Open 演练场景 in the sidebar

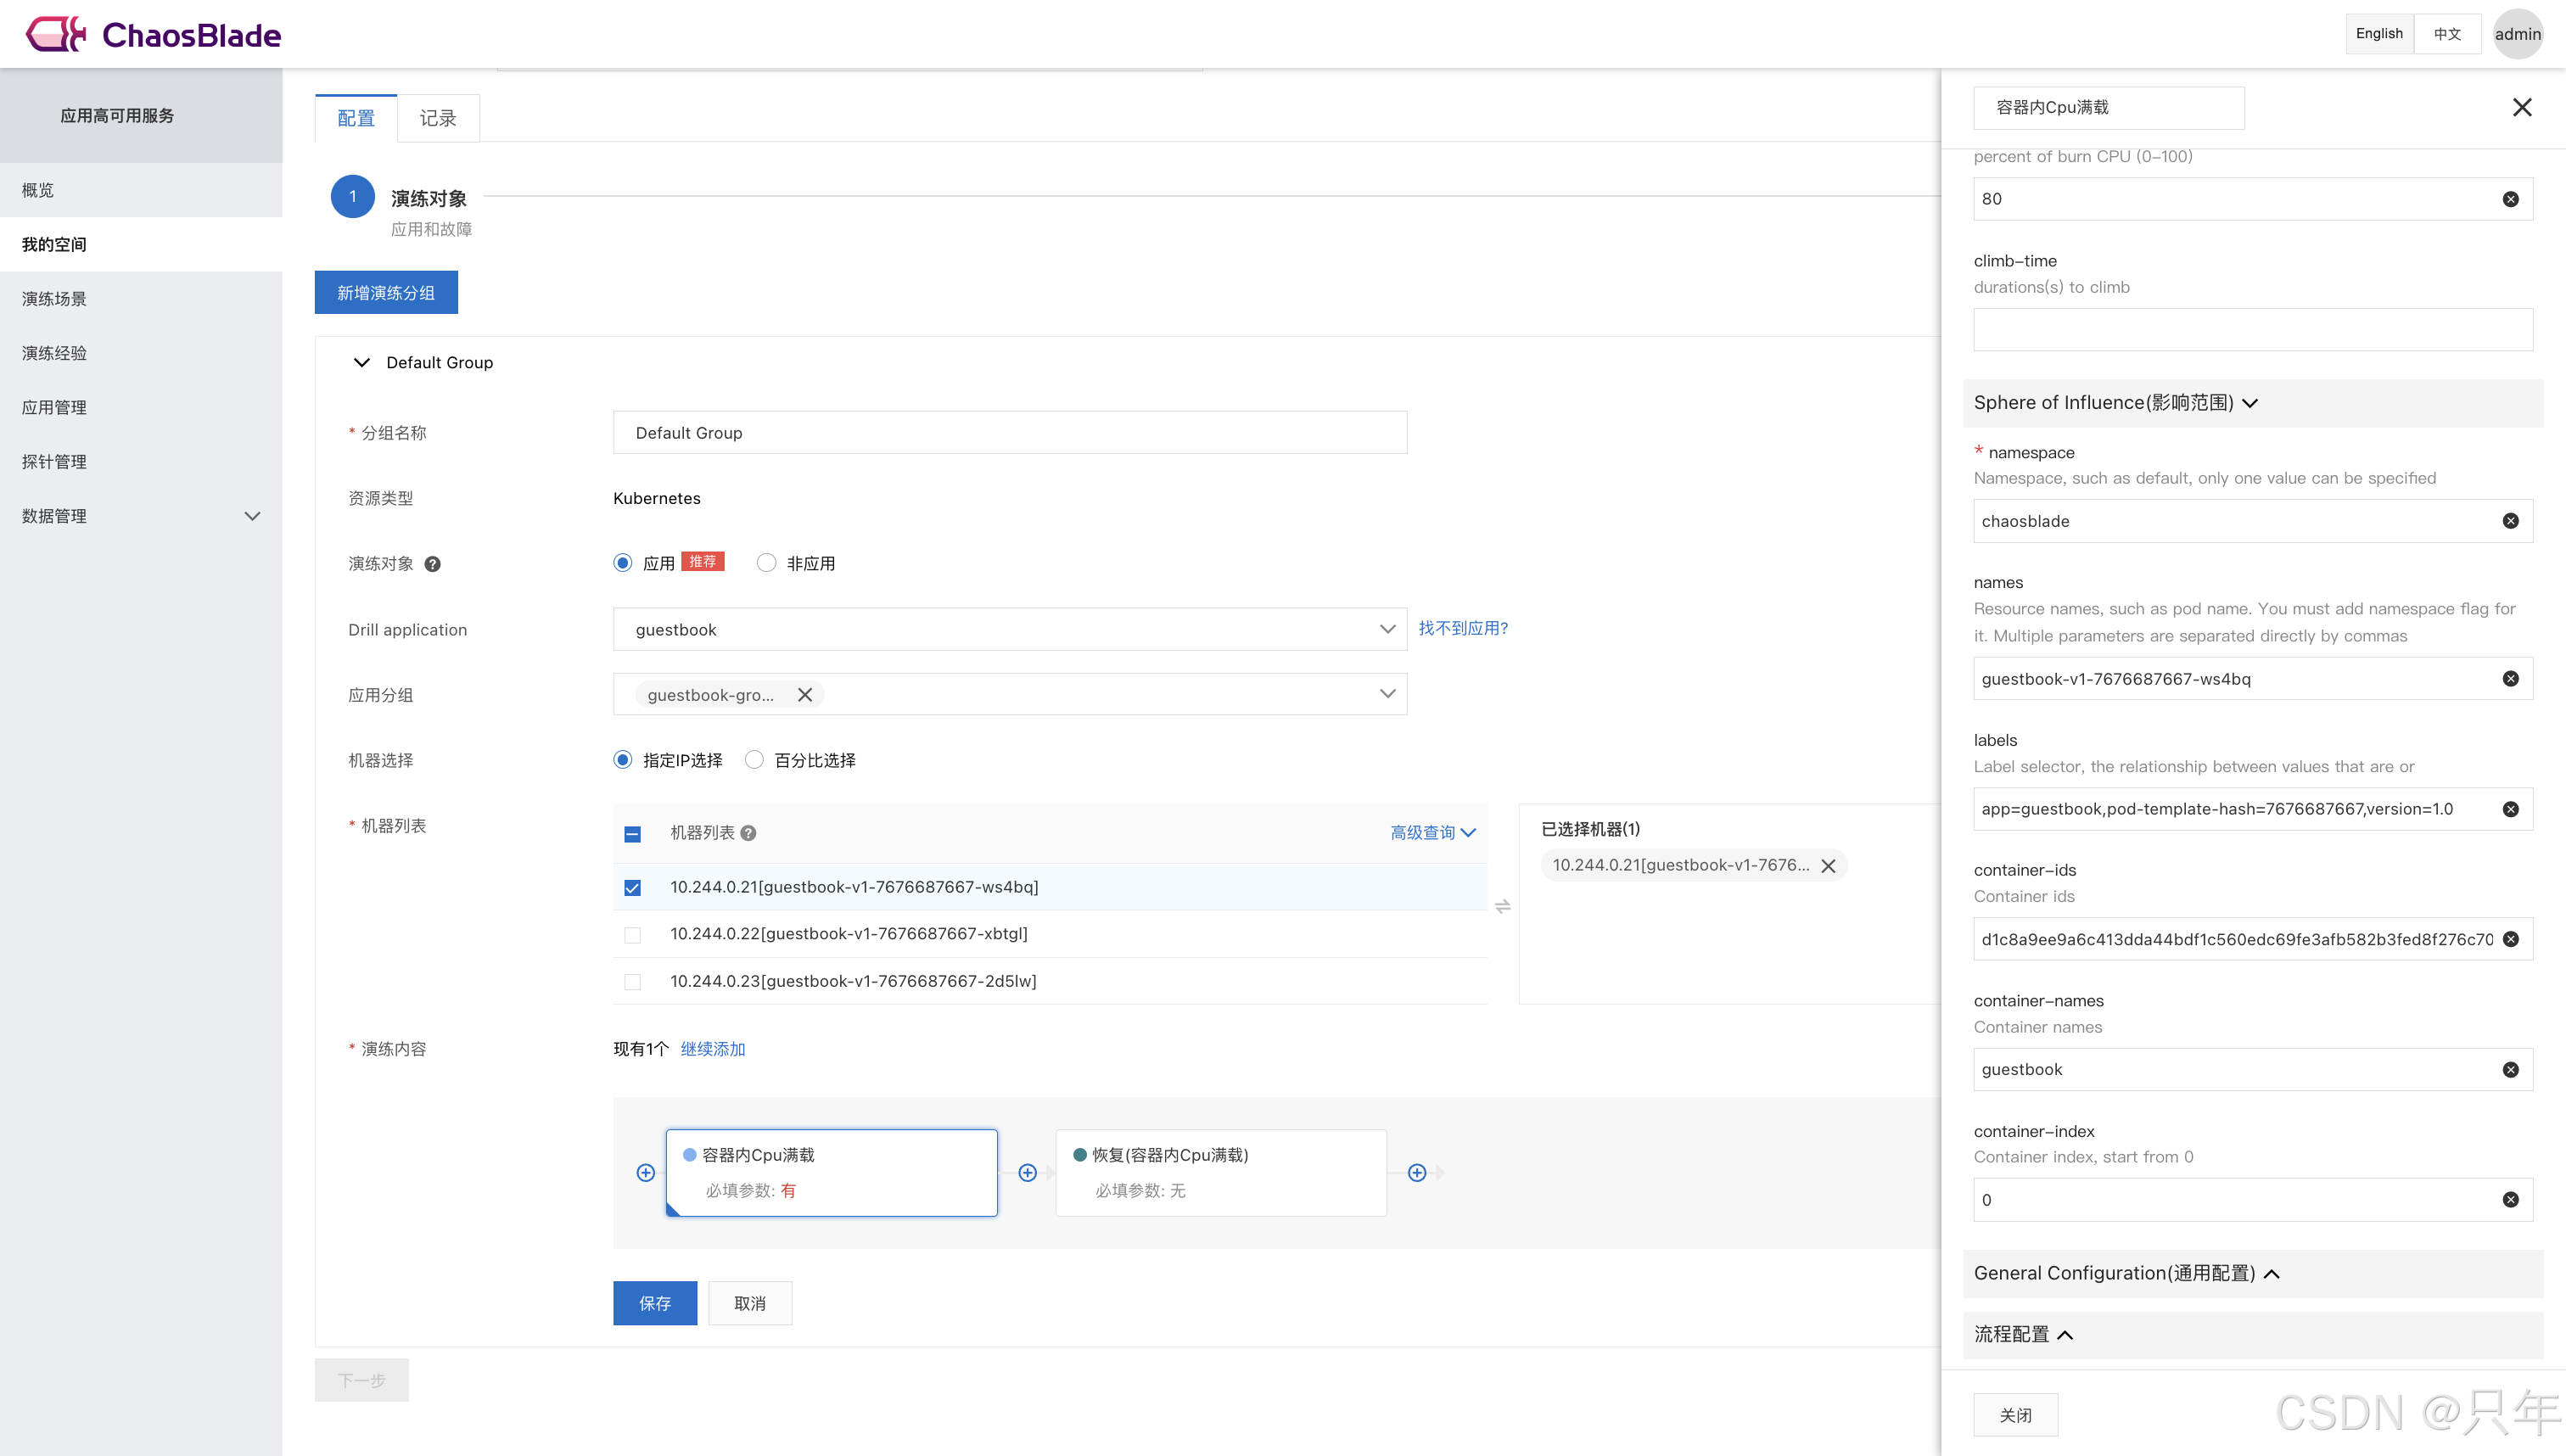tap(54, 299)
